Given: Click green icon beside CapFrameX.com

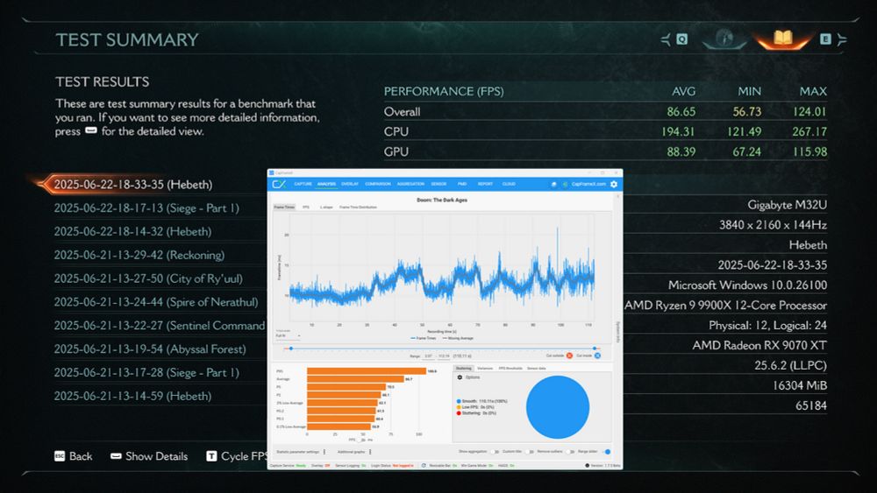Looking at the screenshot, I should (565, 184).
